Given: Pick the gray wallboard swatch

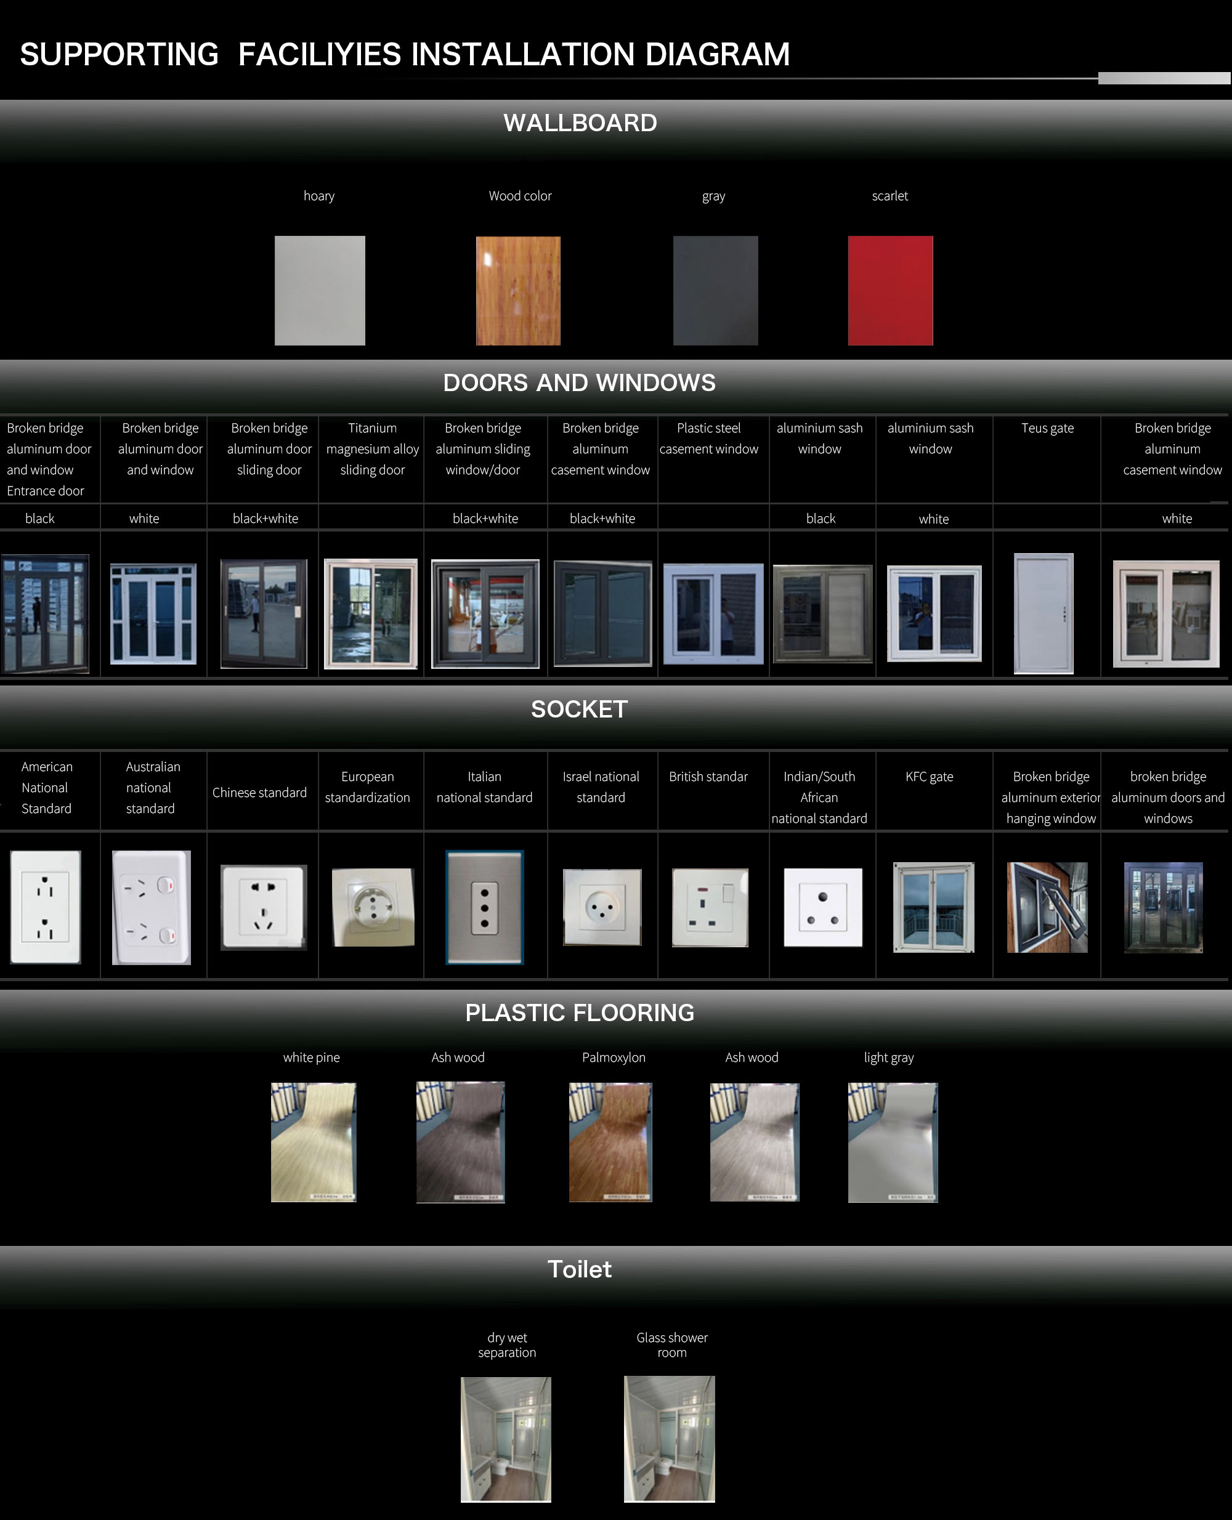Looking at the screenshot, I should [x=715, y=290].
